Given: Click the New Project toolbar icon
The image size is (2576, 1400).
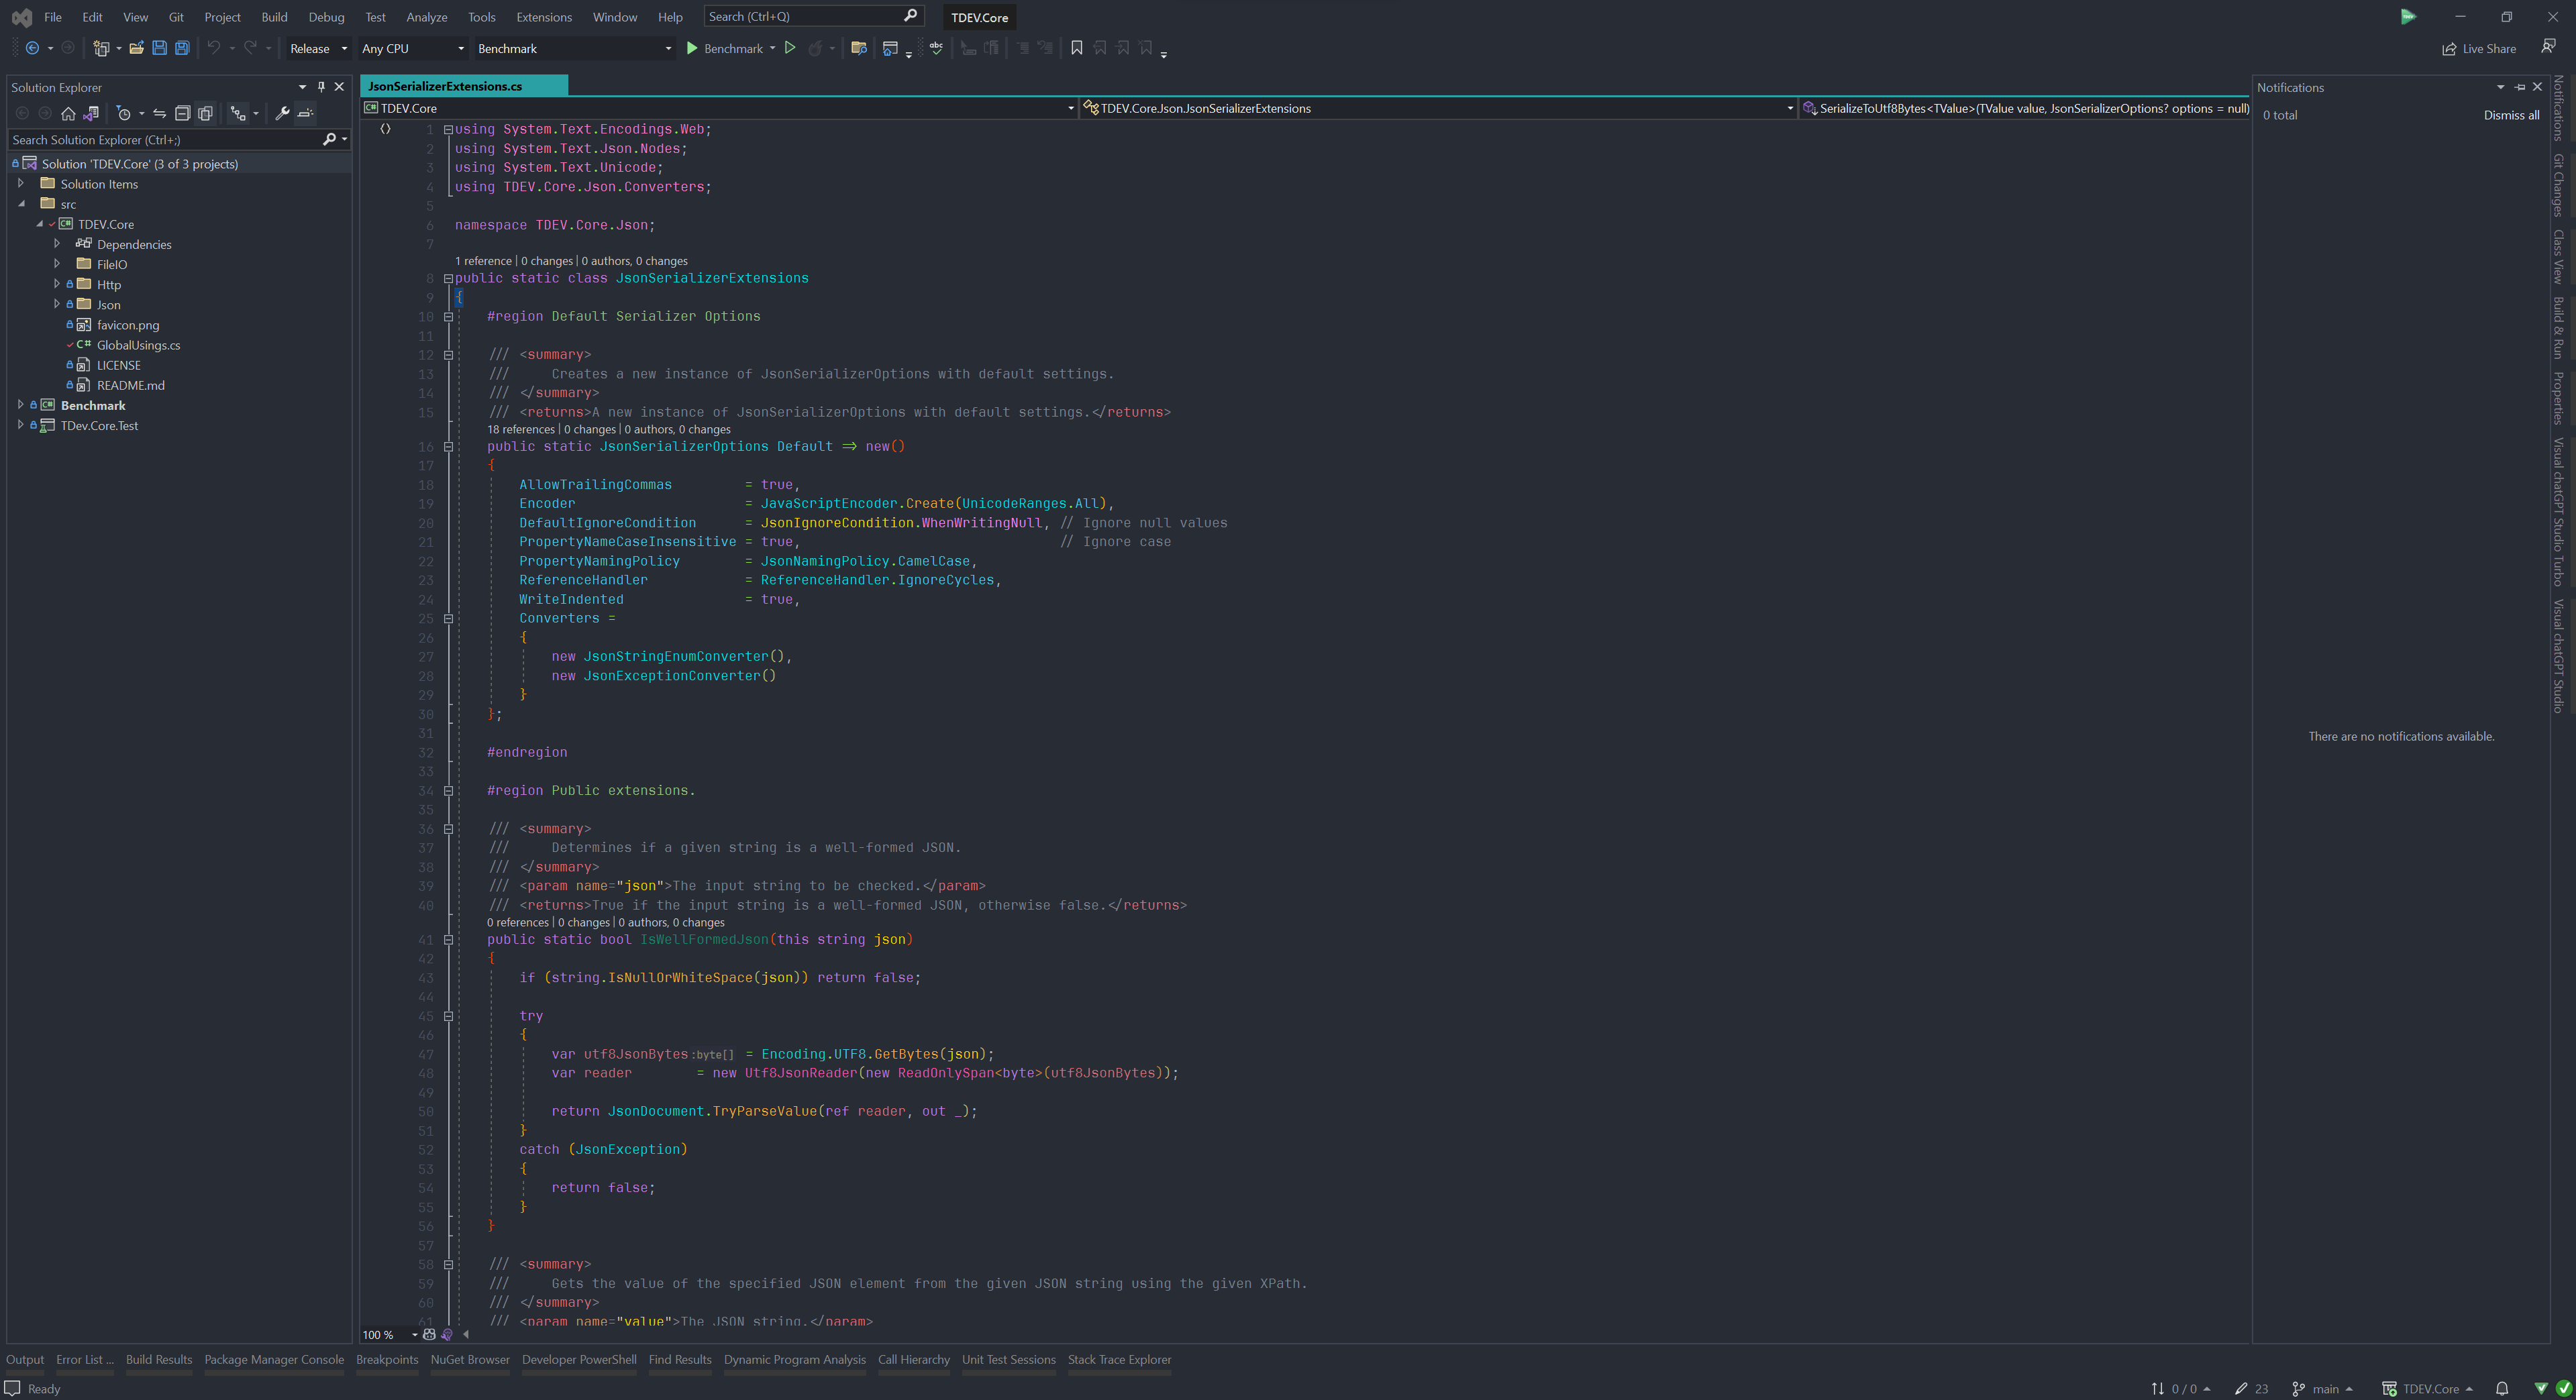Looking at the screenshot, I should (x=101, y=48).
